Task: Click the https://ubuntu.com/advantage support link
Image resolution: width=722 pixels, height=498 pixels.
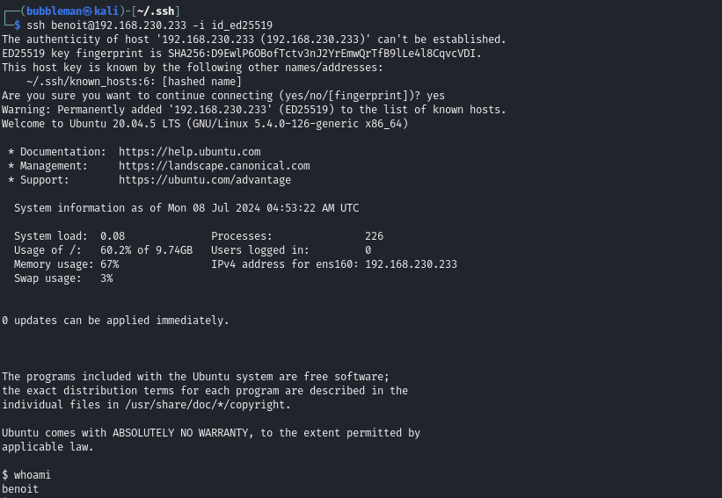Action: (x=204, y=180)
